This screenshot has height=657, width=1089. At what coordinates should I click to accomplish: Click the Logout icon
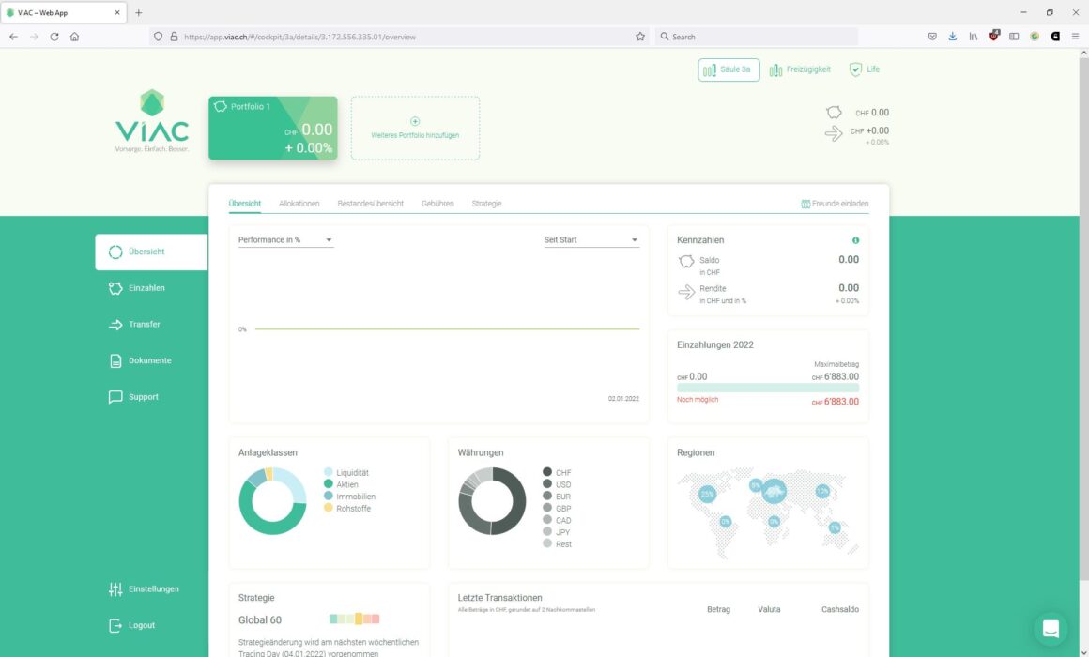click(x=115, y=625)
